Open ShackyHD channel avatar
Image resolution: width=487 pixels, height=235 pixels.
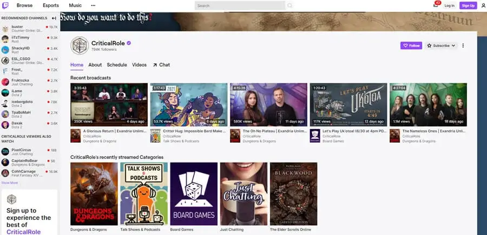(5, 50)
